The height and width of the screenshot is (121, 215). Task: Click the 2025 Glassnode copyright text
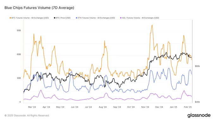(x=27, y=116)
